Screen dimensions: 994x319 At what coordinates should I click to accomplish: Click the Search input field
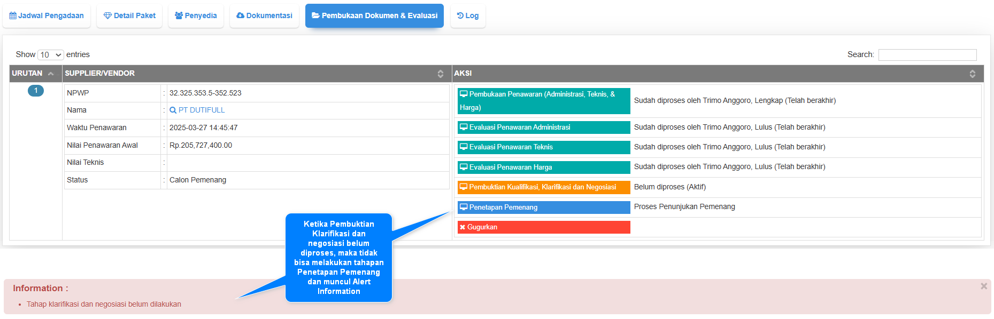click(927, 55)
